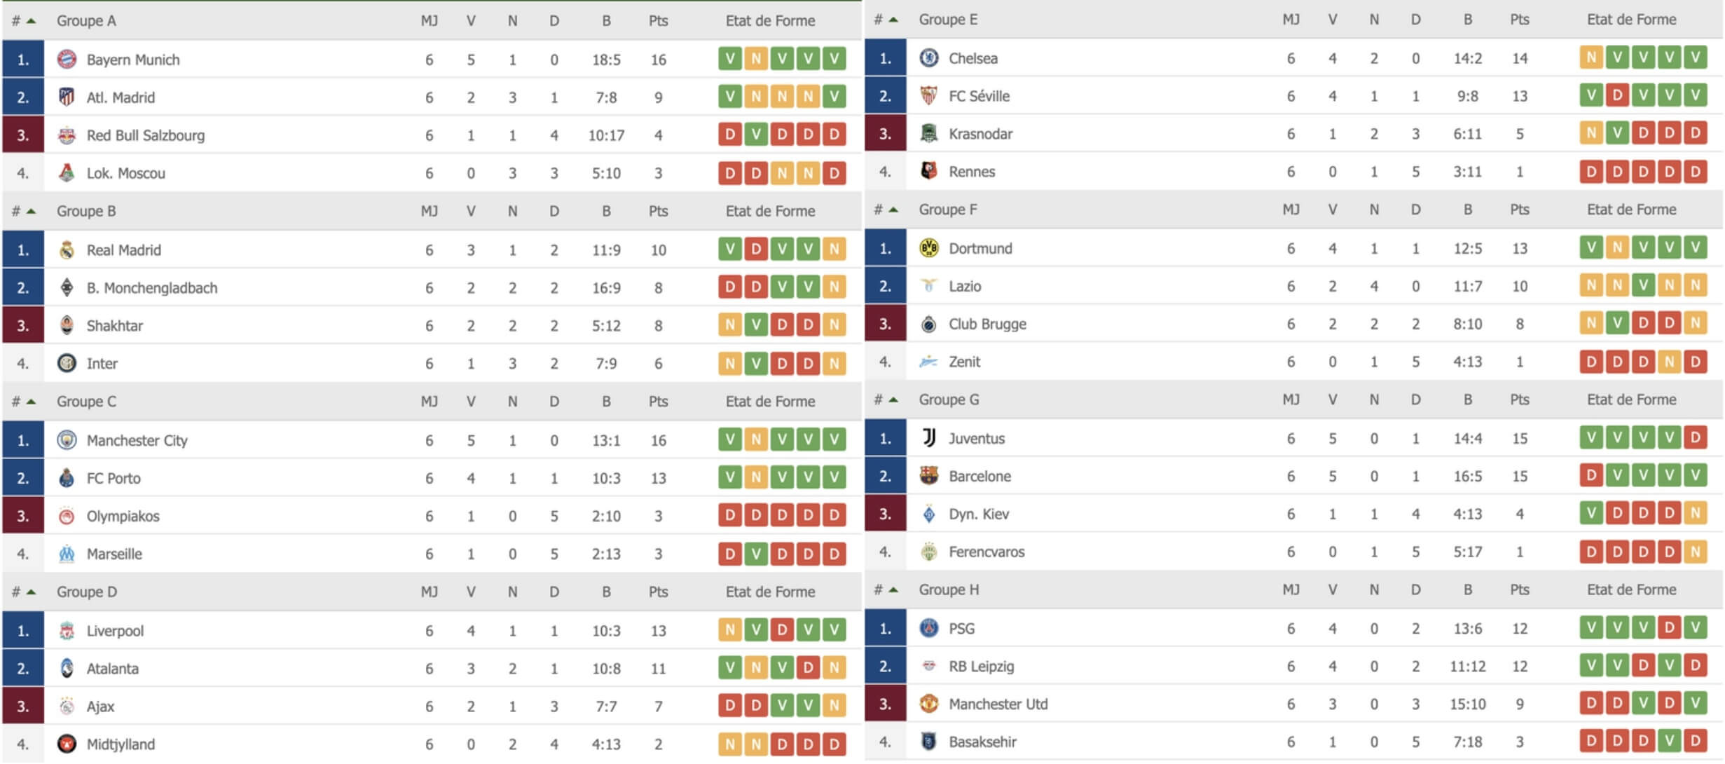Screen dimensions: 1725x764
Task: Open the Atl. Madrid team link
Action: tap(121, 97)
